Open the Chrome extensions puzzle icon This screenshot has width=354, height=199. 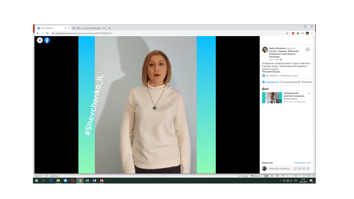click(x=298, y=33)
